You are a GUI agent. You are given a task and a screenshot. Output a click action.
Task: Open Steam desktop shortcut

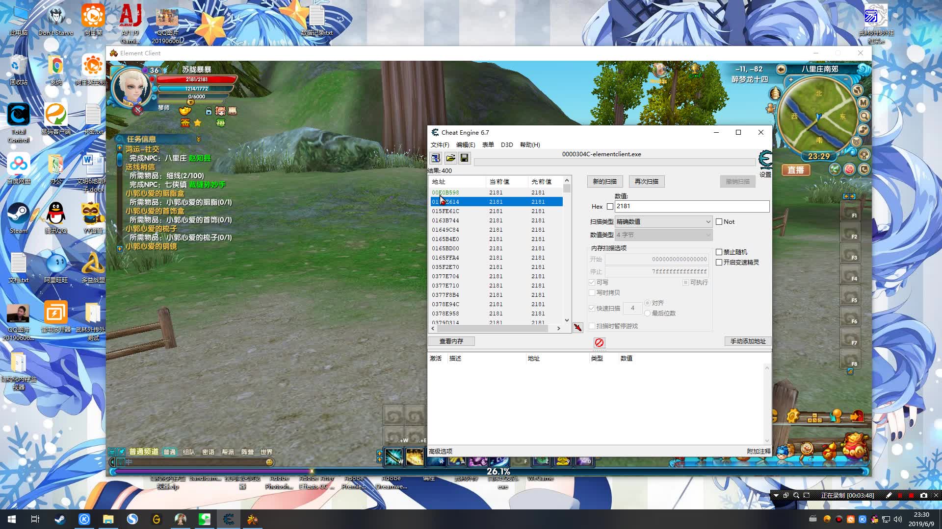click(x=19, y=218)
